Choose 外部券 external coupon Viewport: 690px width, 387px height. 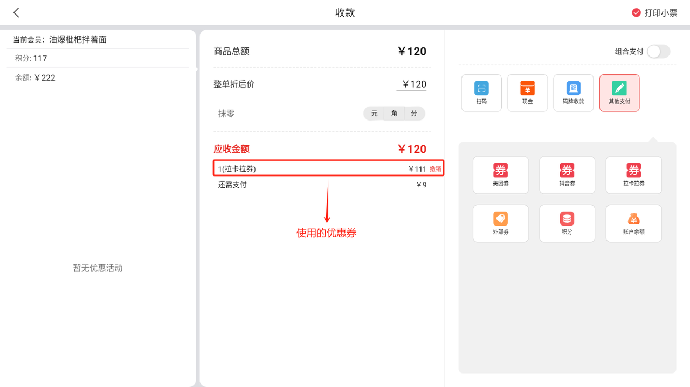tap(500, 223)
